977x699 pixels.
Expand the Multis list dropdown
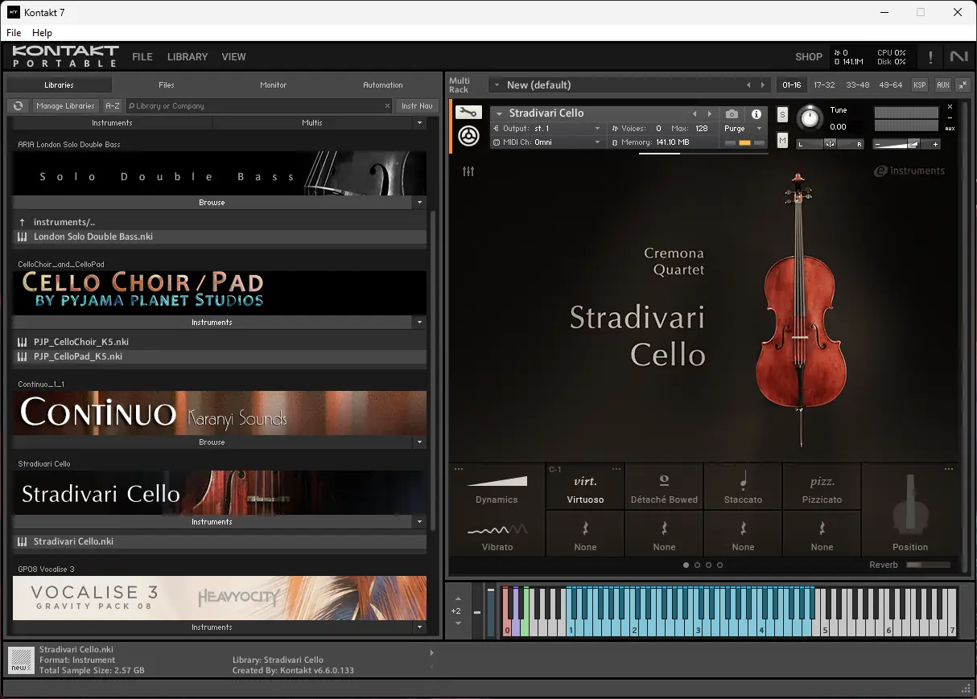pyautogui.click(x=419, y=122)
